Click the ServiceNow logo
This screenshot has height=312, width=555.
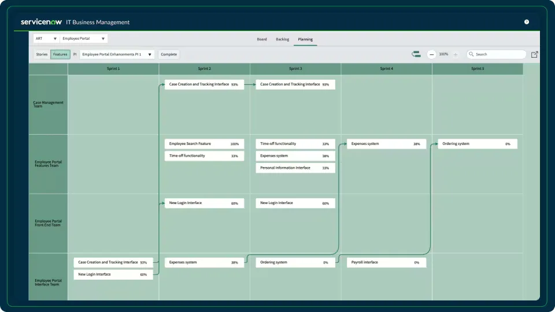click(42, 22)
